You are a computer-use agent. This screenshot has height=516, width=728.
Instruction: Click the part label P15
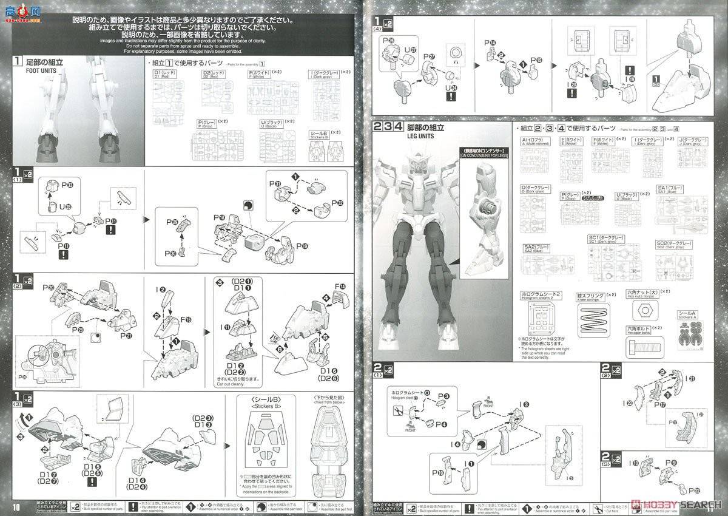(536, 60)
